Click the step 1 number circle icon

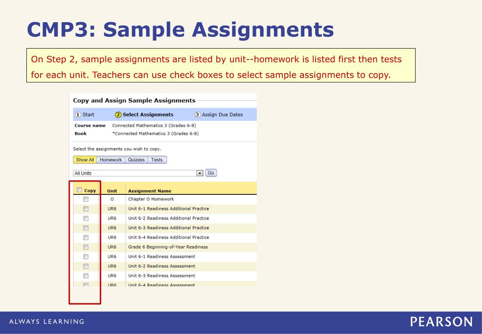78,115
